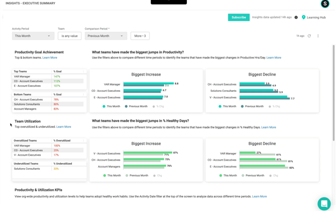Click VAR Manager bar in Productivity Biggest Increase
Screen dimensions: 336x212
coord(148,83)
